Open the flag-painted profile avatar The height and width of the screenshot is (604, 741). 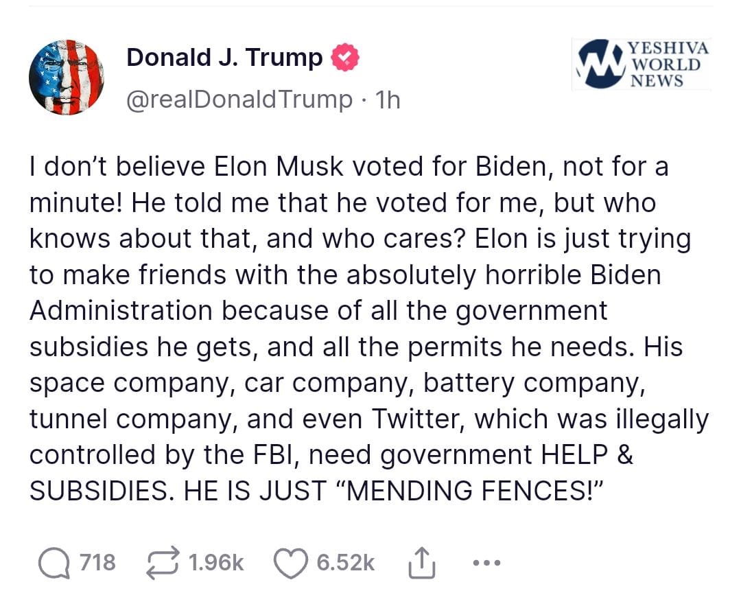click(67, 77)
